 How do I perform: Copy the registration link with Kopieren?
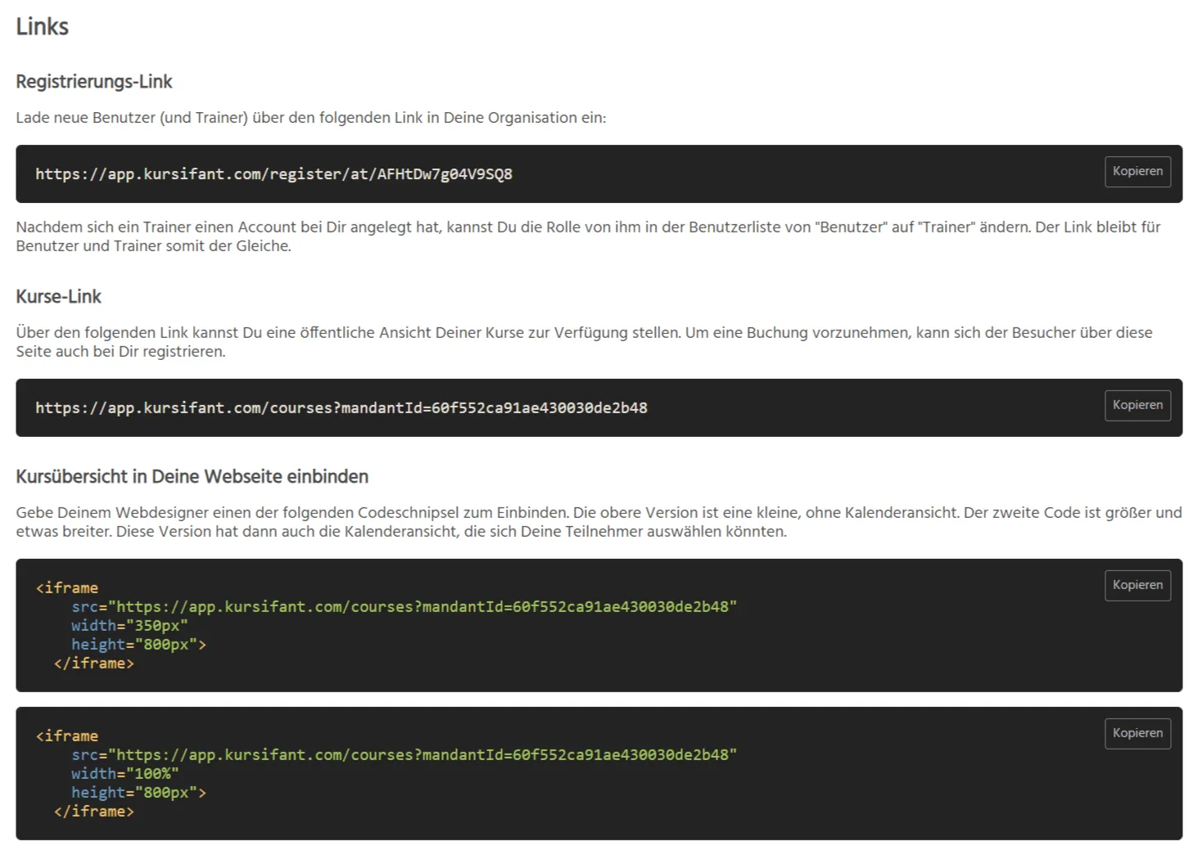pyautogui.click(x=1137, y=172)
